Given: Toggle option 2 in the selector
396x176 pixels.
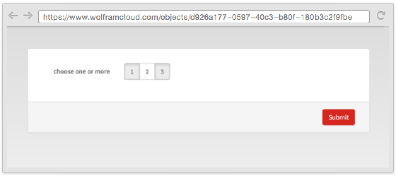Looking at the screenshot, I should point(147,72).
